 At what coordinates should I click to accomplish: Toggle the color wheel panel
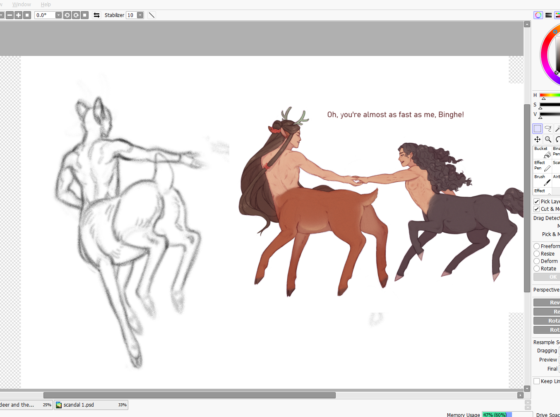point(538,15)
